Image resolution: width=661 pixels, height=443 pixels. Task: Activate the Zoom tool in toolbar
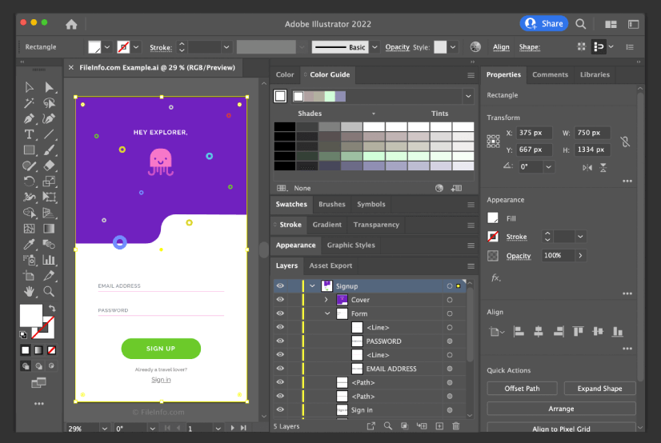(49, 291)
